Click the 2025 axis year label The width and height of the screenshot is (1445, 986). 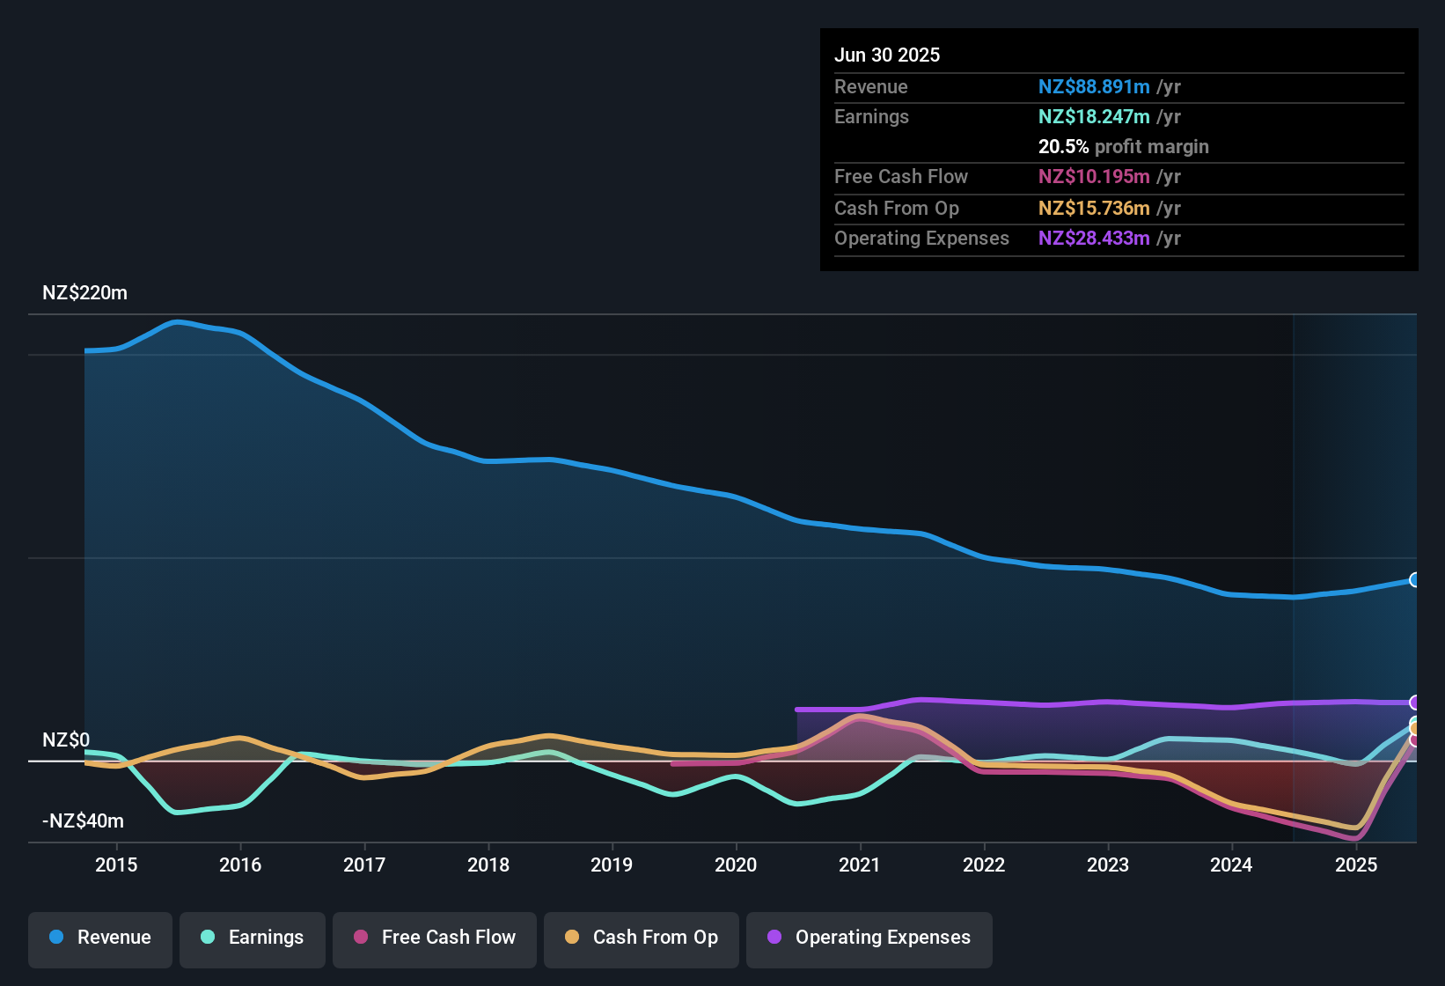tap(1355, 865)
